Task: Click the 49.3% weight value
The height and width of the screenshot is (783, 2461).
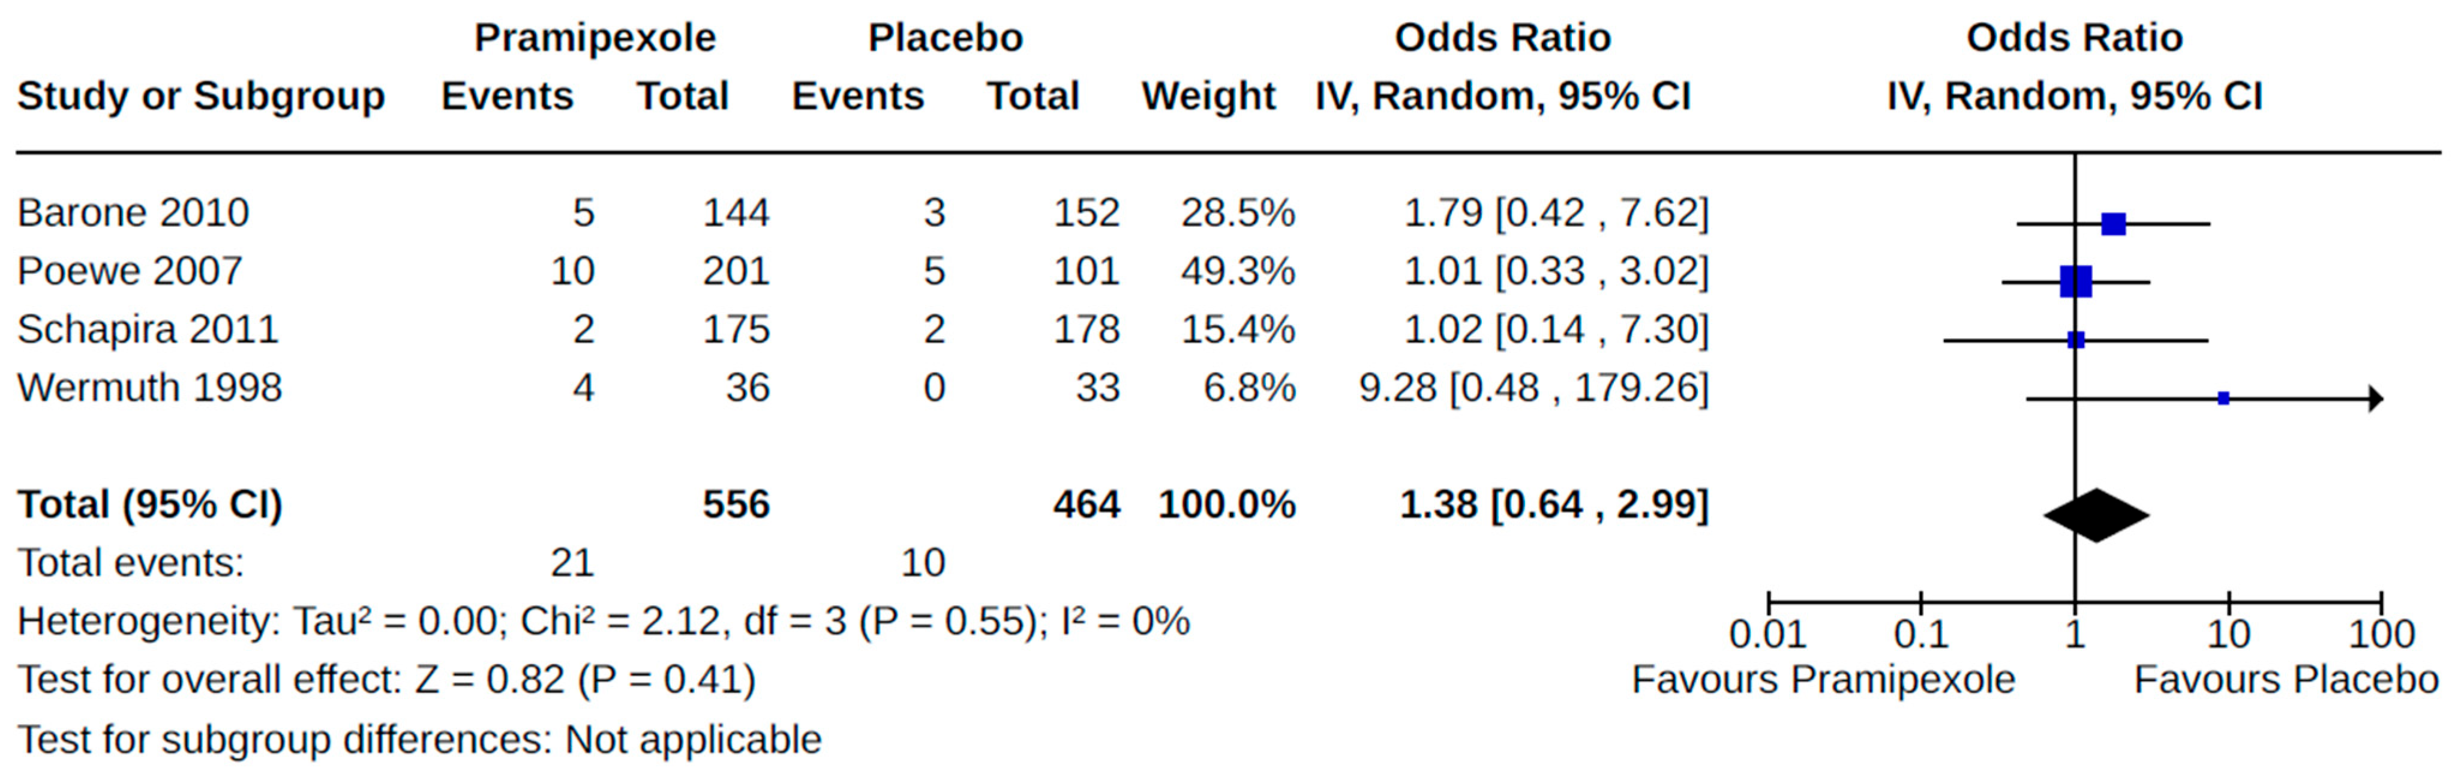Action: 1237,271
